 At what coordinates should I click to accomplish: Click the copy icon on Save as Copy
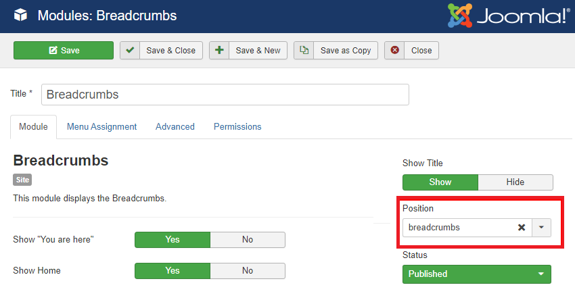point(304,50)
